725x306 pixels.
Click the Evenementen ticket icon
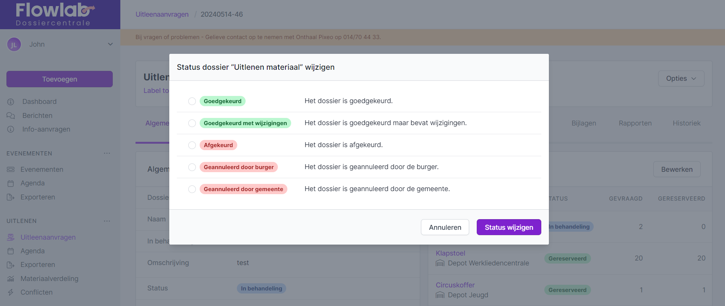click(x=11, y=169)
